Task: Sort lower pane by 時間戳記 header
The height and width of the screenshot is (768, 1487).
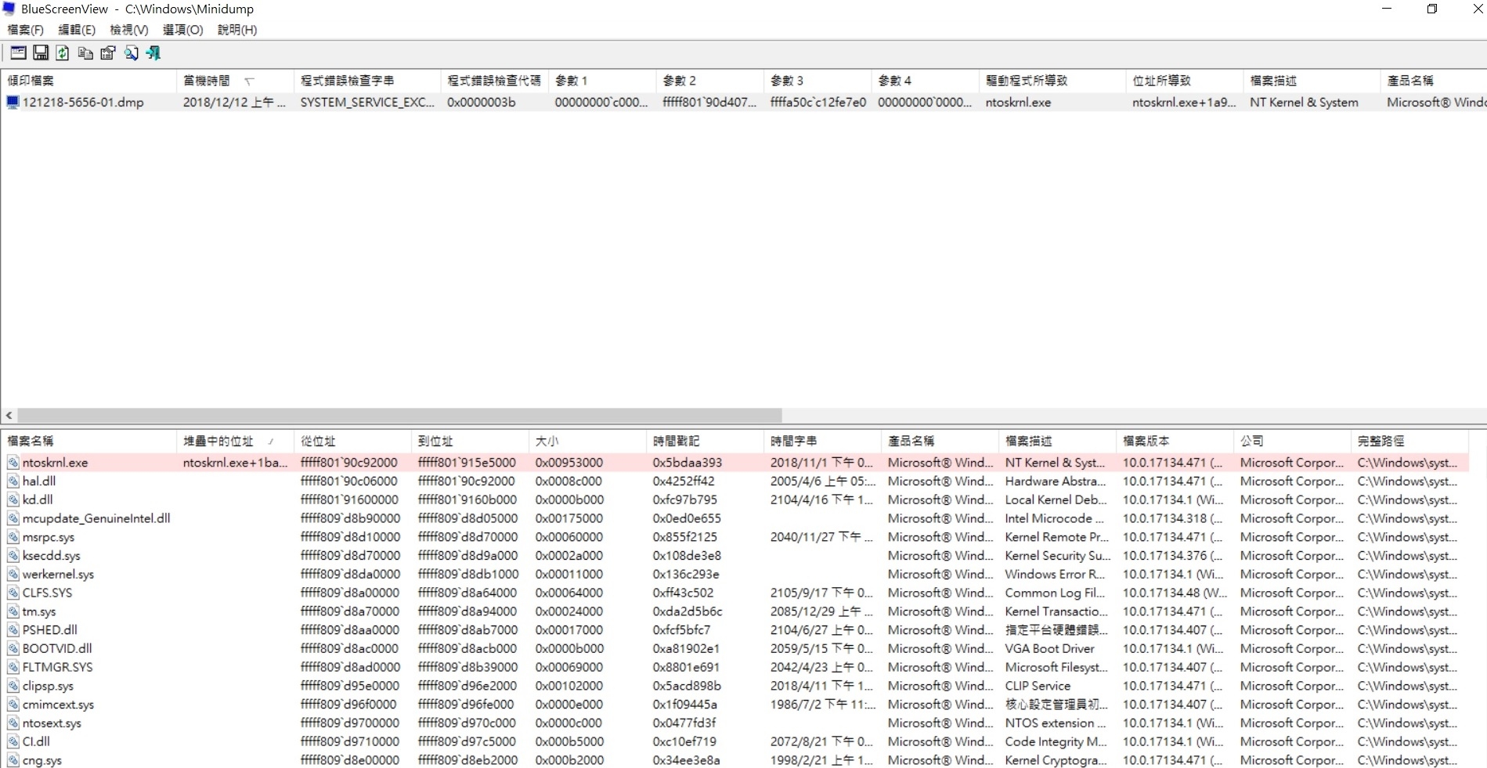Action: [x=705, y=441]
